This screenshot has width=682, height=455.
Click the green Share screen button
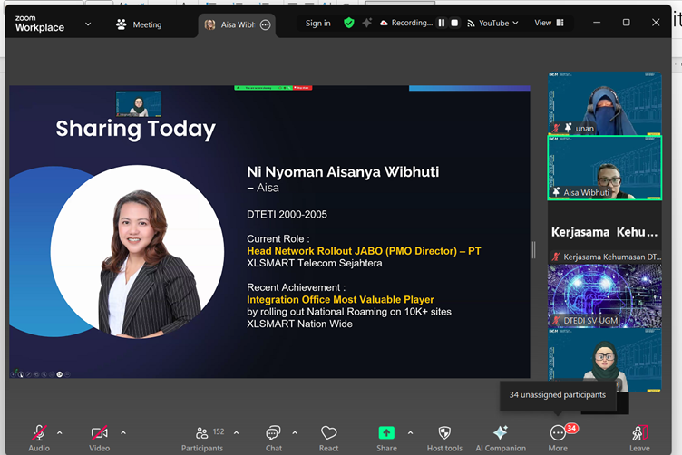(386, 433)
